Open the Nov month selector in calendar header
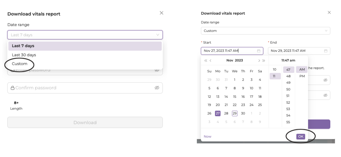 [230, 60]
